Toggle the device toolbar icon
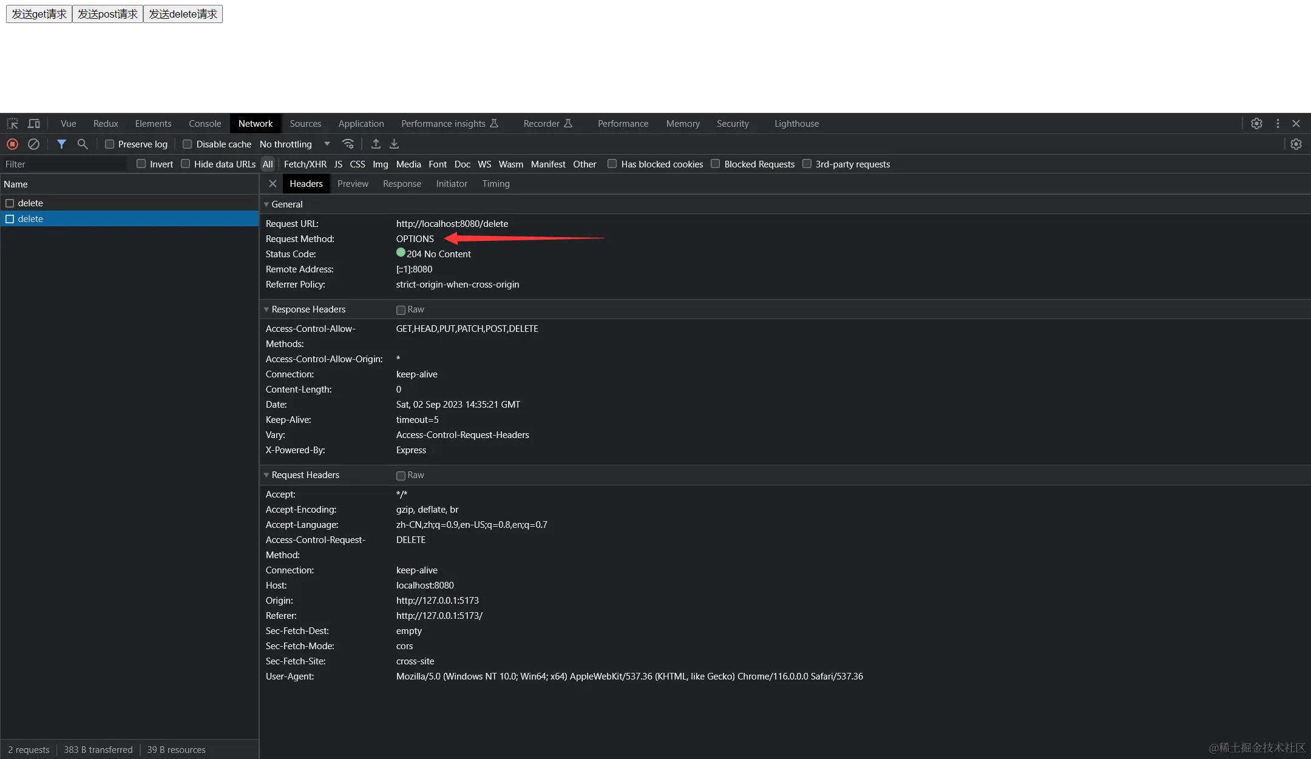1311x759 pixels. [x=34, y=124]
